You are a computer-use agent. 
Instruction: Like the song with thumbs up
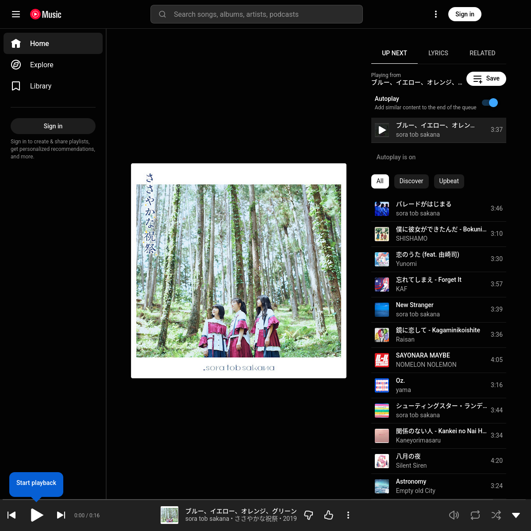pyautogui.click(x=329, y=515)
